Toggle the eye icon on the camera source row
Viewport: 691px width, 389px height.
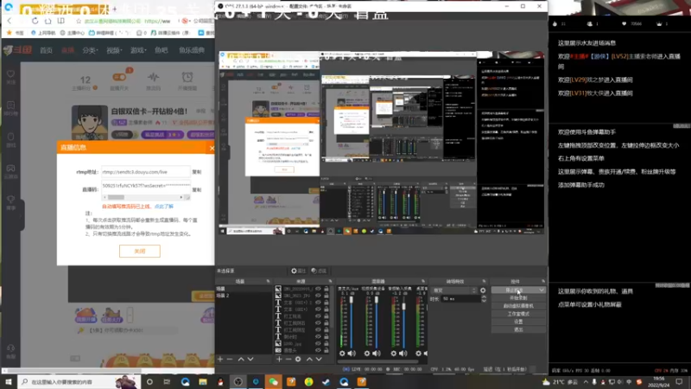pyautogui.click(x=318, y=350)
